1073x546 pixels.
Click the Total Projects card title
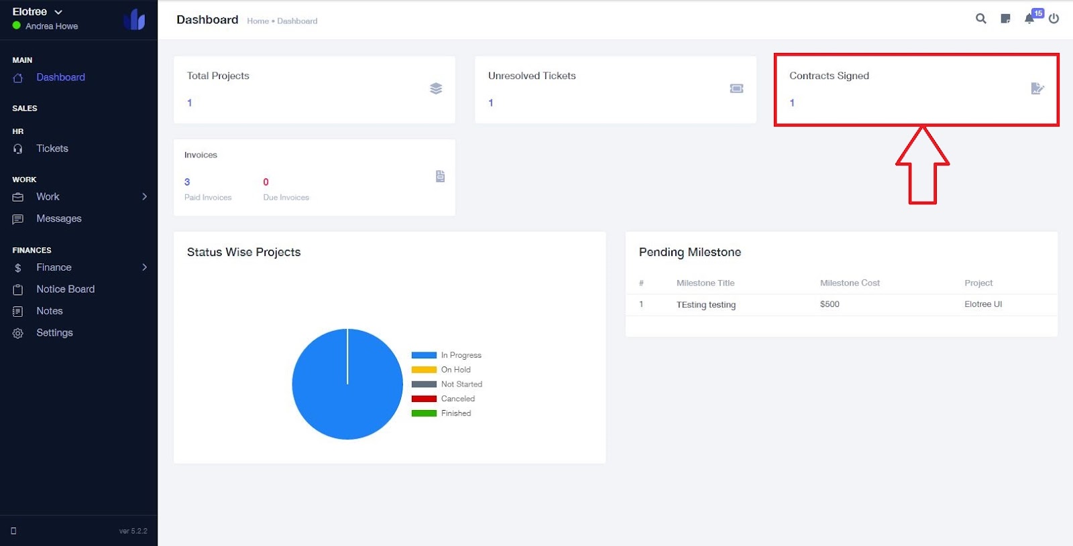tap(218, 76)
